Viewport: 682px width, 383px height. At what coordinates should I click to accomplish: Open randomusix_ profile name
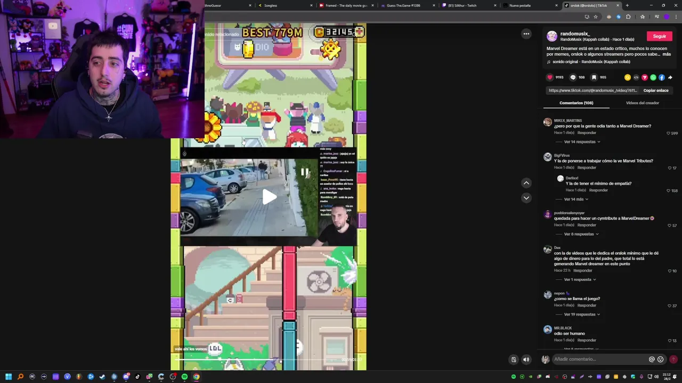575,34
